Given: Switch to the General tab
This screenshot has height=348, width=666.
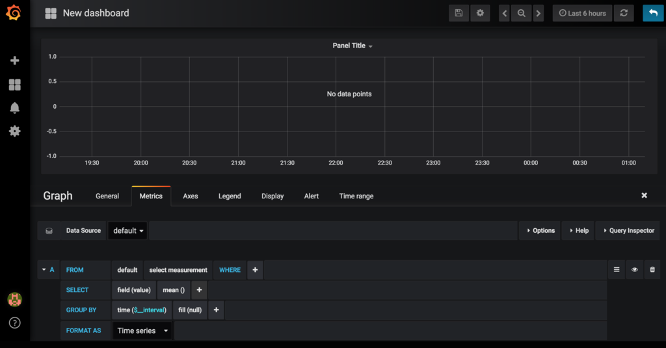Looking at the screenshot, I should click(x=107, y=196).
